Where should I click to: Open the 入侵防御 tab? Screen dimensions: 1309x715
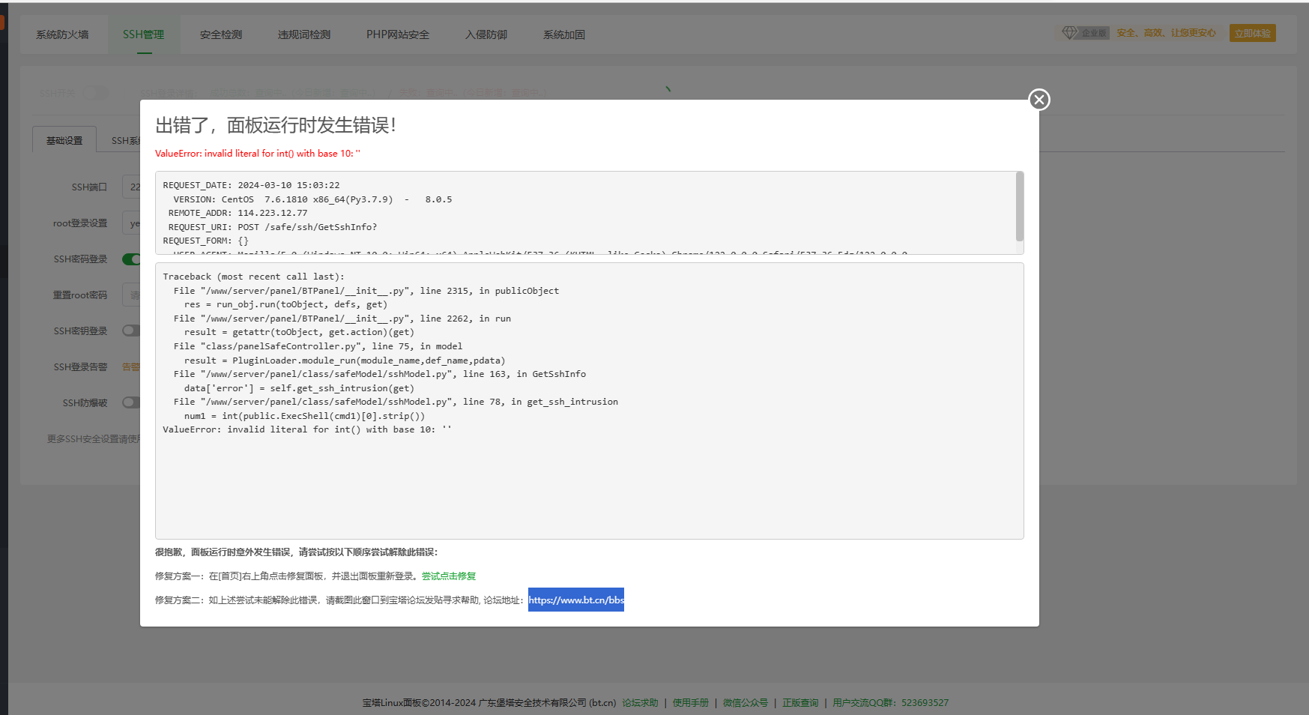tap(486, 34)
